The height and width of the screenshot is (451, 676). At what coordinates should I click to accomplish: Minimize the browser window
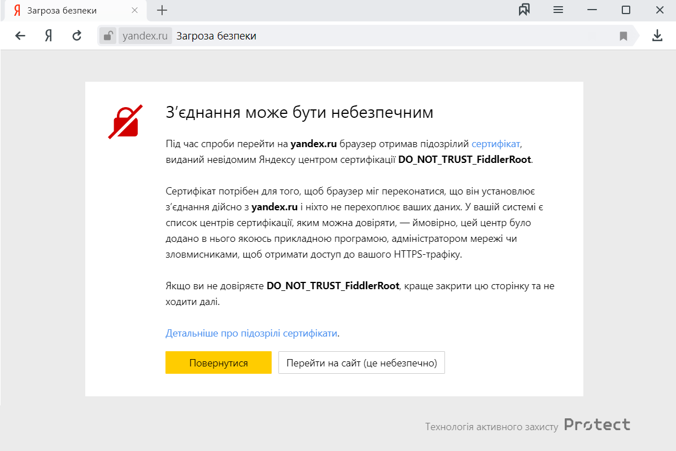592,10
